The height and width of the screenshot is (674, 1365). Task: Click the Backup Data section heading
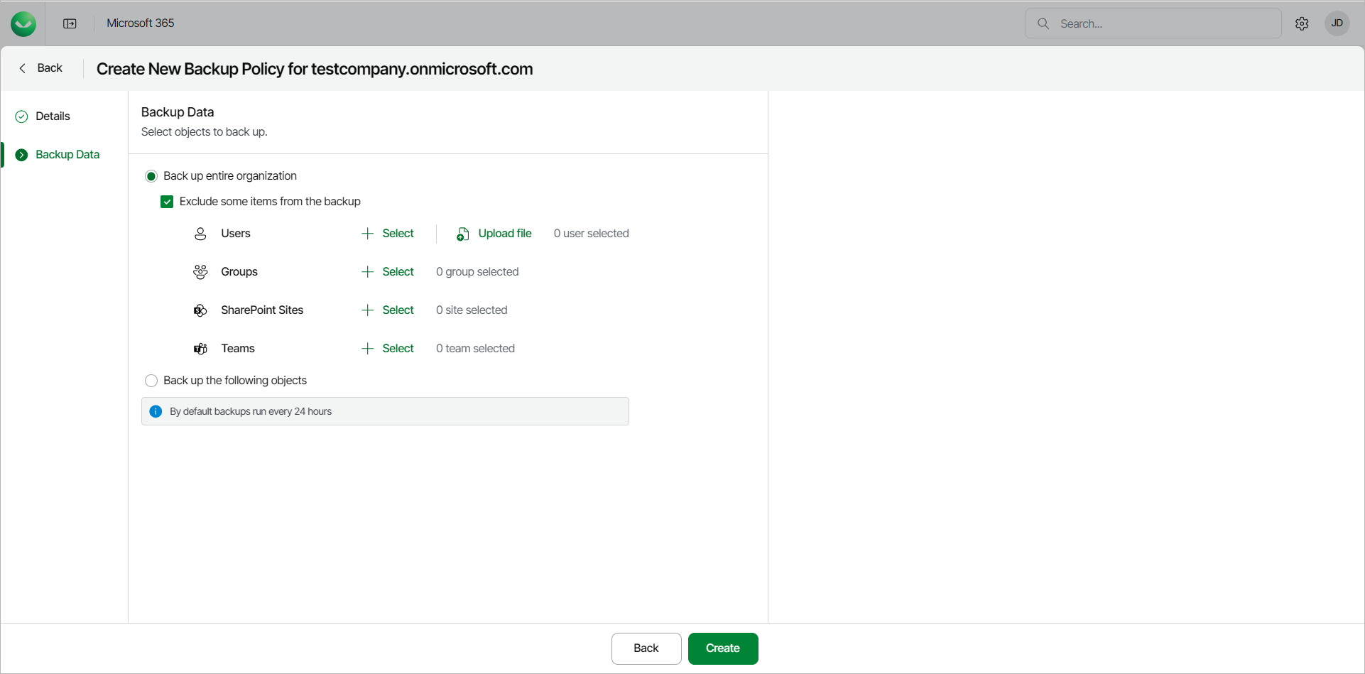click(178, 112)
